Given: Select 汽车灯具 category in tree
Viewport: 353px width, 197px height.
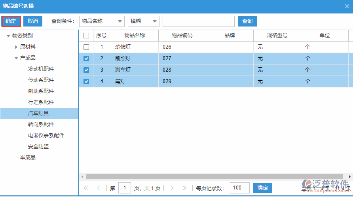Looking at the screenshot, I should (38, 113).
